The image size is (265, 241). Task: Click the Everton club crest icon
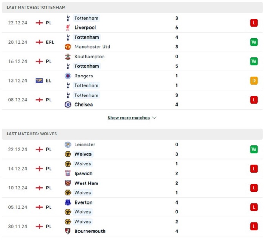[x=68, y=202]
